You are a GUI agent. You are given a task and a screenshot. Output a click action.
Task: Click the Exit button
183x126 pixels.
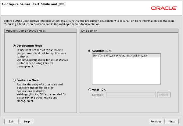pos(11,121)
